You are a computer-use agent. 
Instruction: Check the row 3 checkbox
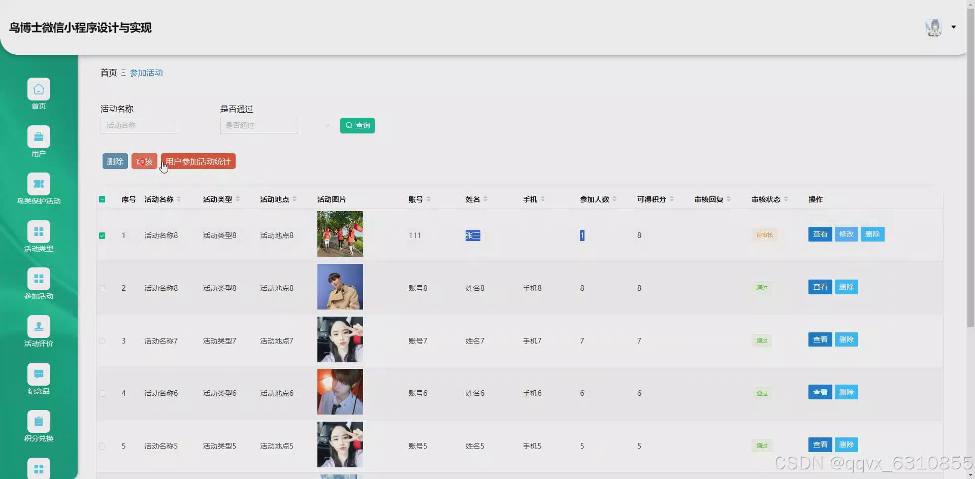point(102,341)
